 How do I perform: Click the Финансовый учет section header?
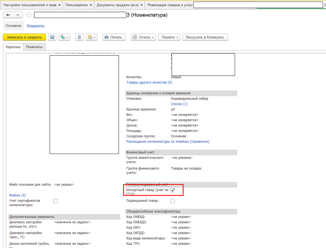coord(181,152)
